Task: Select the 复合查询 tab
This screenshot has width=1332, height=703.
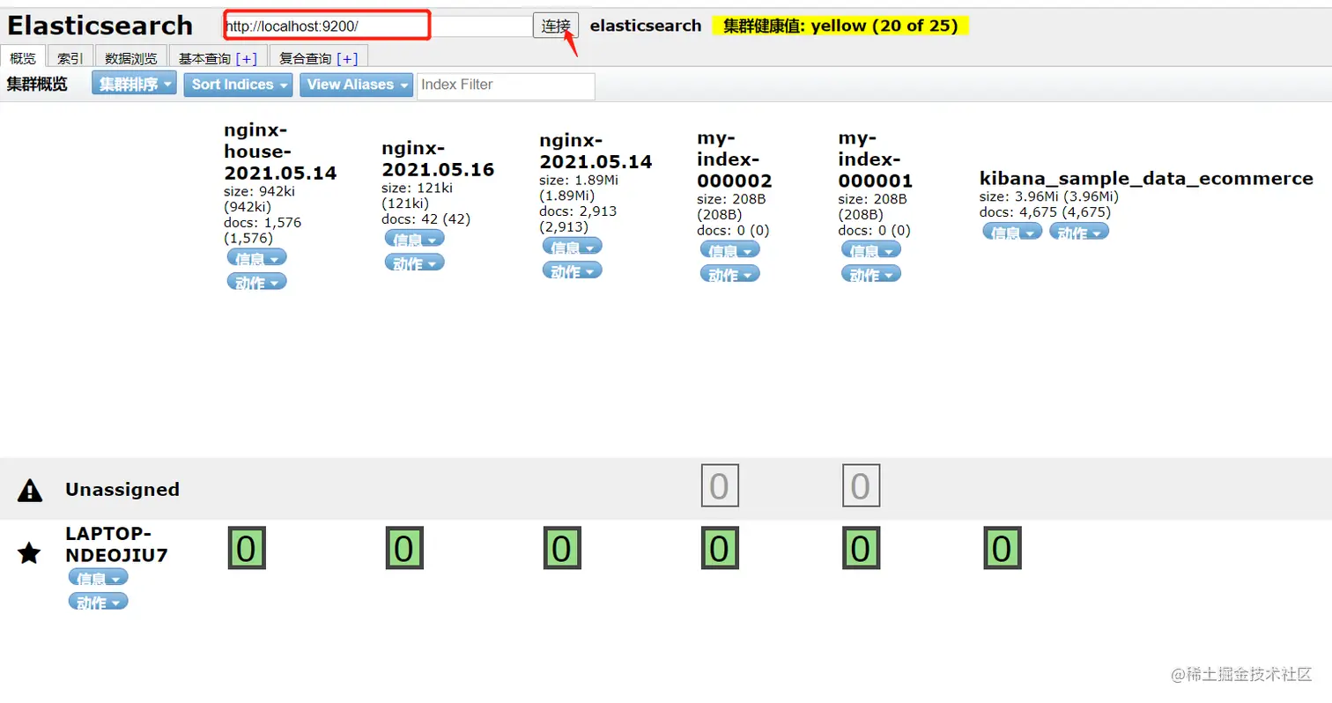Action: pyautogui.click(x=305, y=58)
